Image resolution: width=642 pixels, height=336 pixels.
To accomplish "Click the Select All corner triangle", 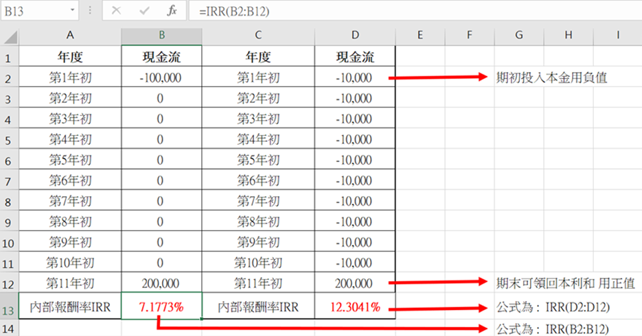I will [10, 37].
